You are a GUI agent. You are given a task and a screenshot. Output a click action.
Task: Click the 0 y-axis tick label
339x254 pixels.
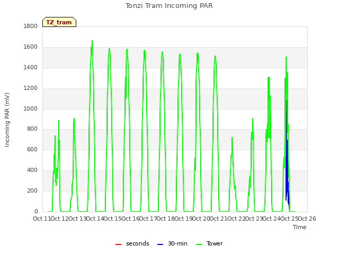click(x=36, y=211)
